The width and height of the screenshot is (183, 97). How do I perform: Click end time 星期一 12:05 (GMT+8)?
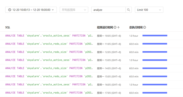pos(109,52)
